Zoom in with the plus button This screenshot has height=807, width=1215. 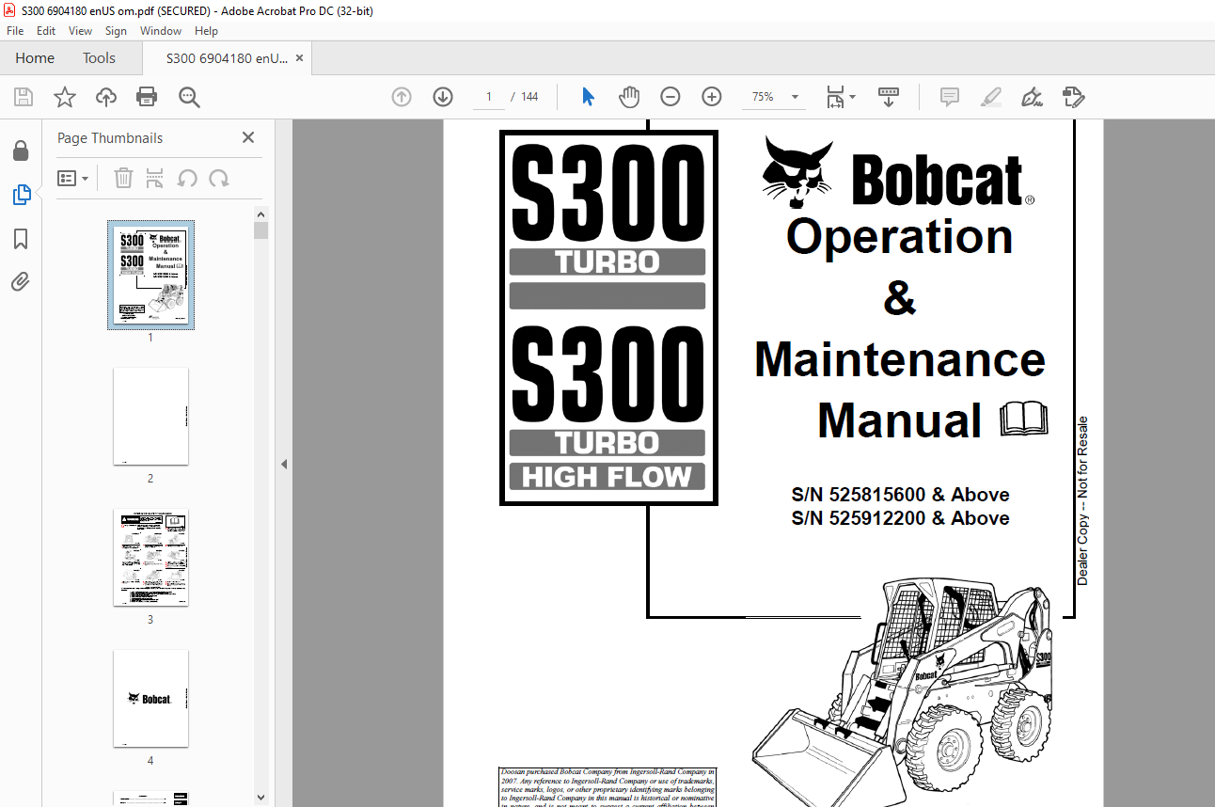[712, 97]
